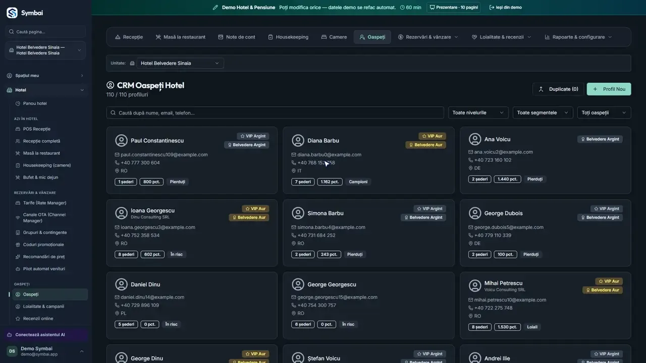The height and width of the screenshot is (363, 646).
Task: Open the Toate segmentele dropdown
Action: pyautogui.click(x=543, y=112)
